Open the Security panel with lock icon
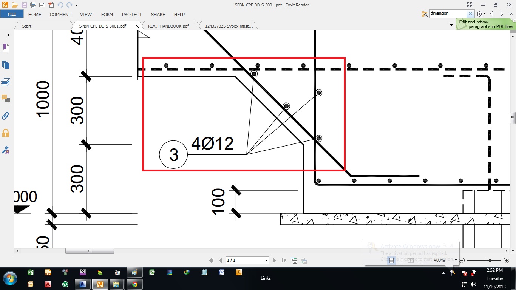The height and width of the screenshot is (290, 516). pos(6,133)
